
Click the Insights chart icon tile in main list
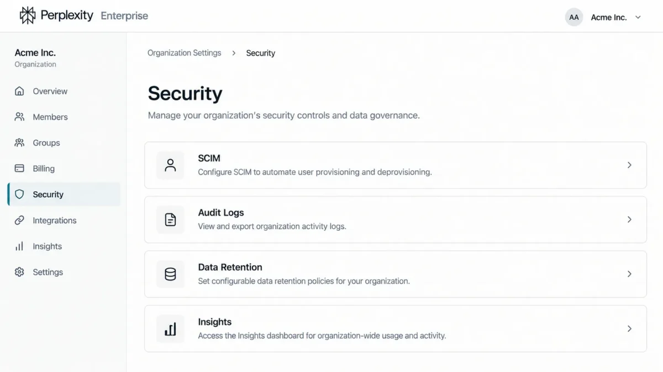tap(170, 329)
